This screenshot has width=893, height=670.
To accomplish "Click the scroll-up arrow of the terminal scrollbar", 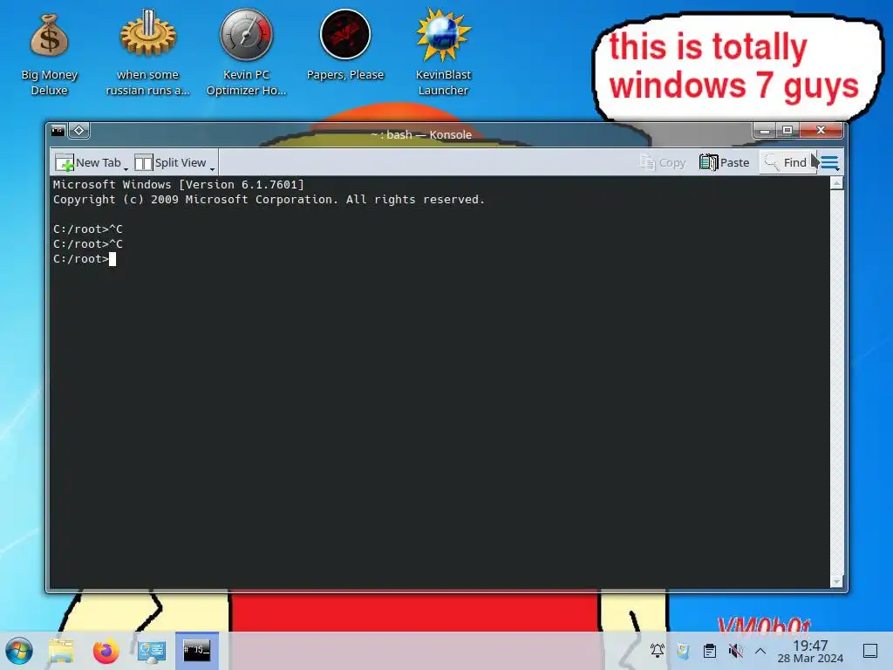I will (x=836, y=183).
